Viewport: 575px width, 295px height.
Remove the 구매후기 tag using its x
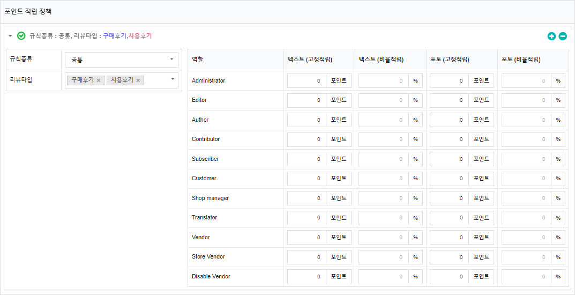click(x=98, y=80)
